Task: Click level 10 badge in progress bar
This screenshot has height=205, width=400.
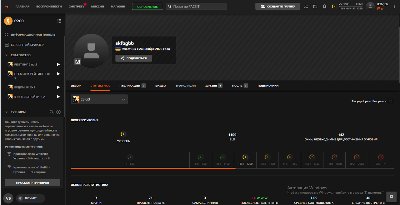Action: coord(381,157)
